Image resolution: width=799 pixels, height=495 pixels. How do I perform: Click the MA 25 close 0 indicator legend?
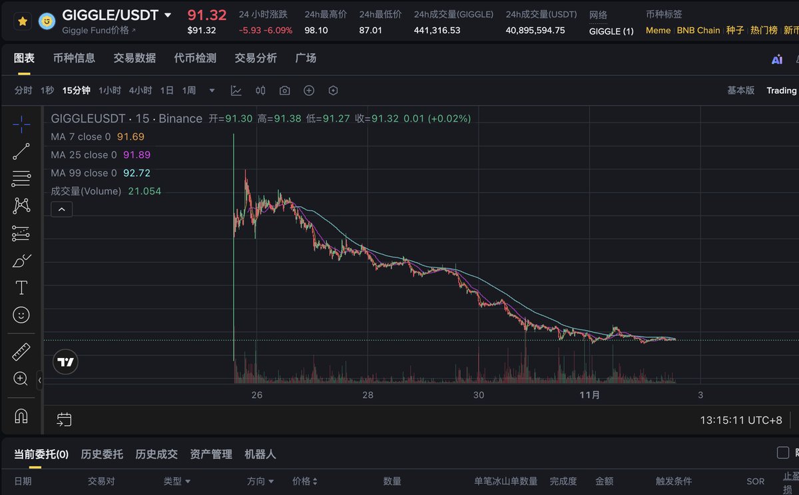(x=84, y=154)
